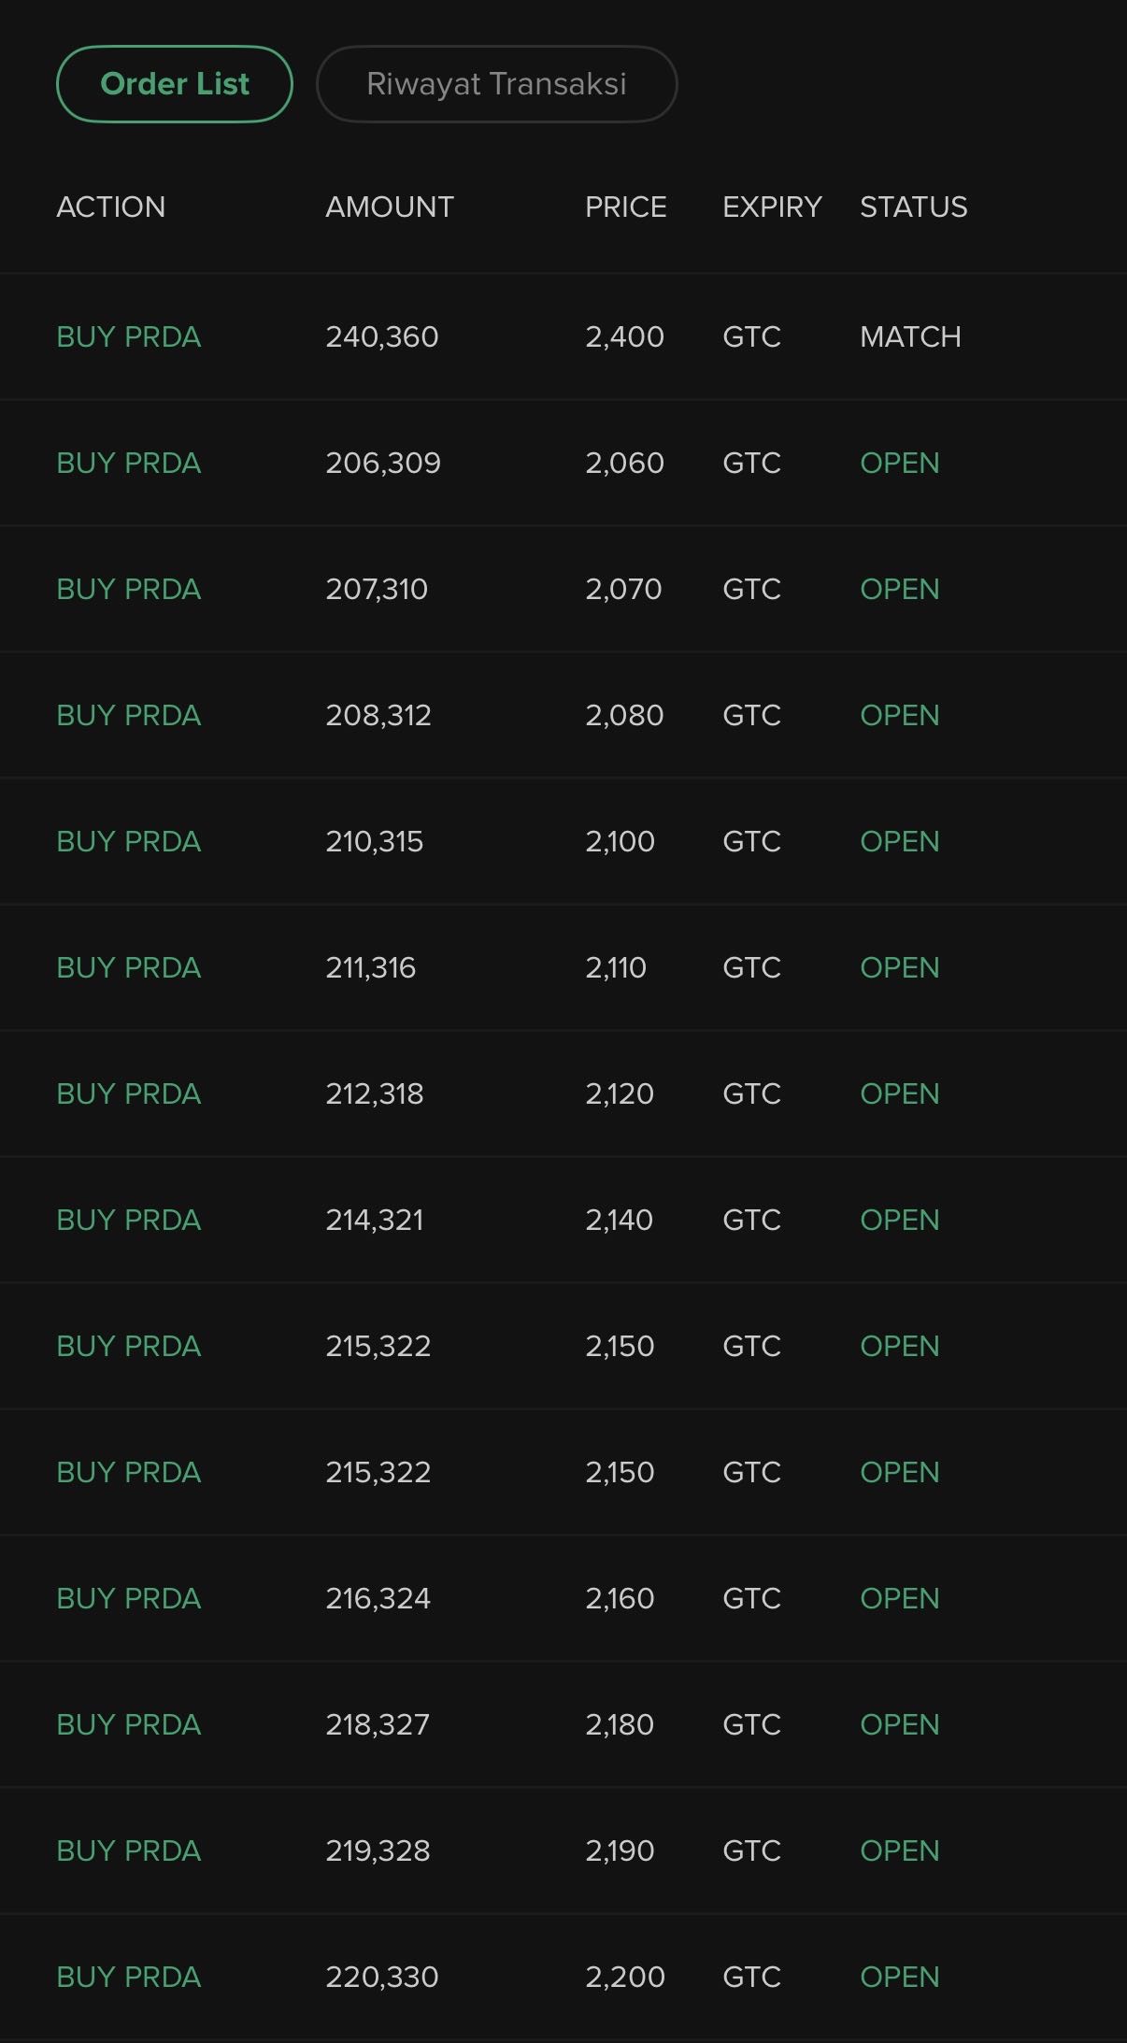Click the MATCH status label
The width and height of the screenshot is (1127, 2043).
910,336
